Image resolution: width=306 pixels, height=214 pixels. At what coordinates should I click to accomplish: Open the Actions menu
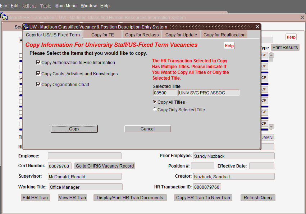[x=29, y=6]
